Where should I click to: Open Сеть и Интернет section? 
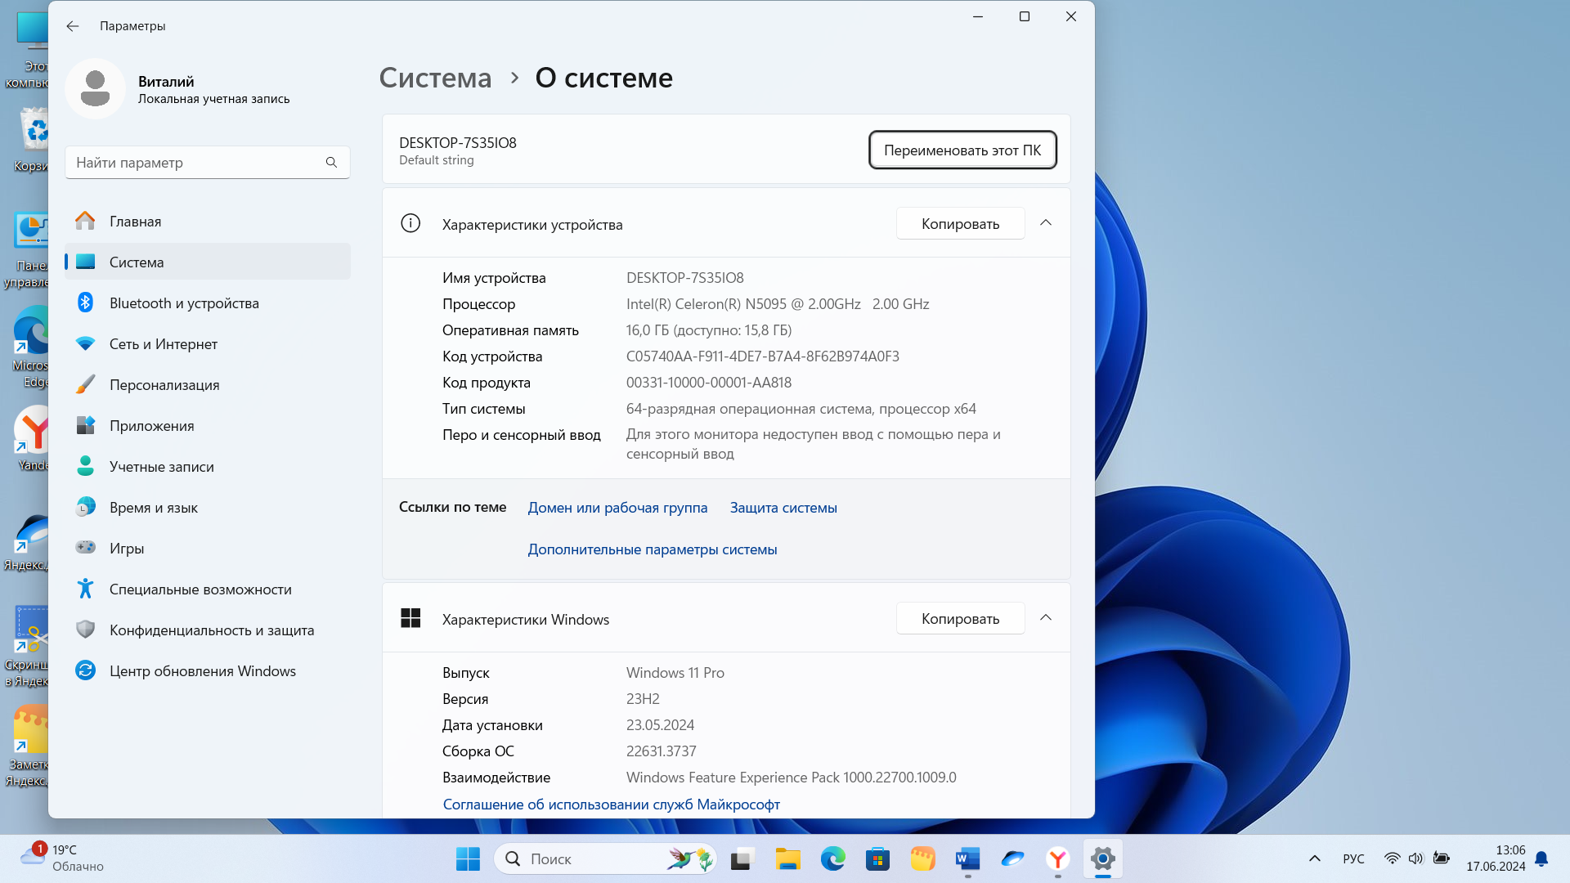[163, 344]
